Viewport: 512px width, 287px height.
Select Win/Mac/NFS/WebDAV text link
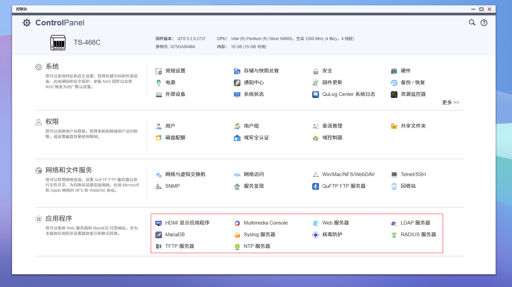coord(348,174)
